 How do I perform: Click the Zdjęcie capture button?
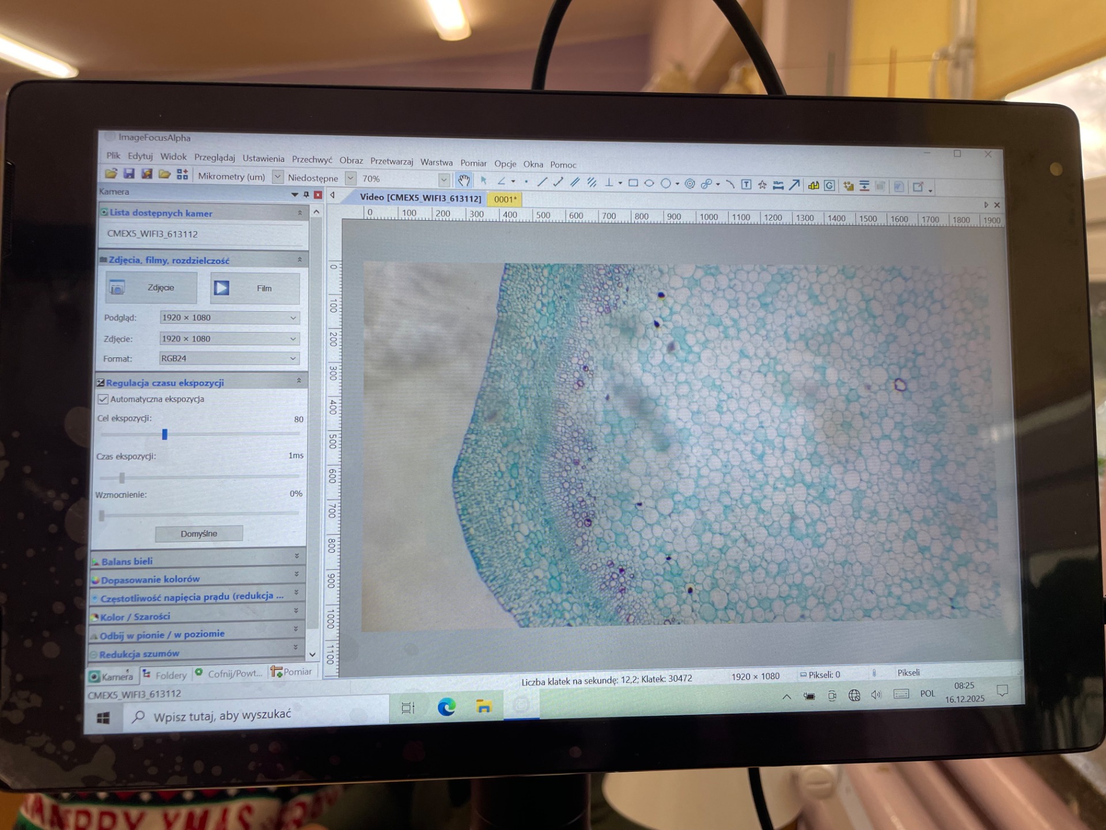pos(151,288)
